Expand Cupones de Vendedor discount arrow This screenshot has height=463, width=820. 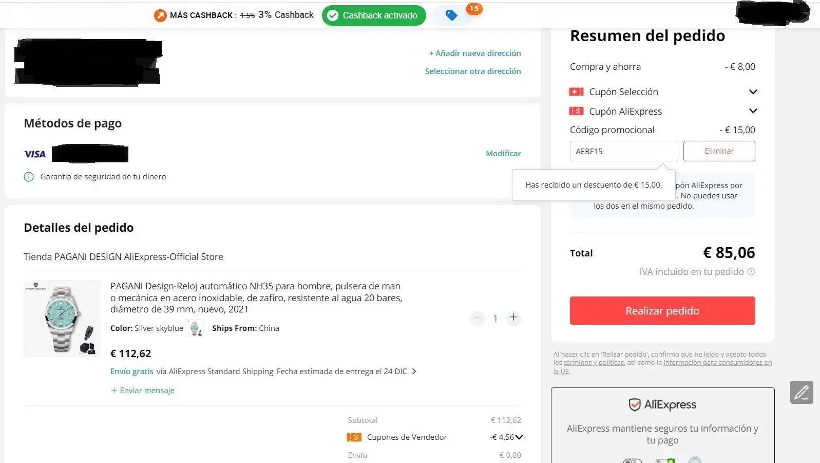(519, 437)
